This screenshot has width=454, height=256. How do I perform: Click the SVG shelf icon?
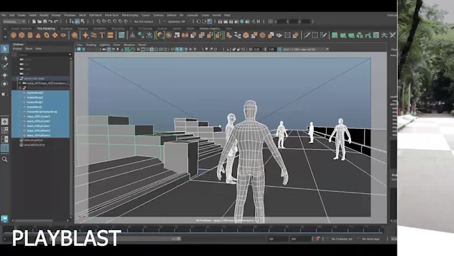pos(110,35)
